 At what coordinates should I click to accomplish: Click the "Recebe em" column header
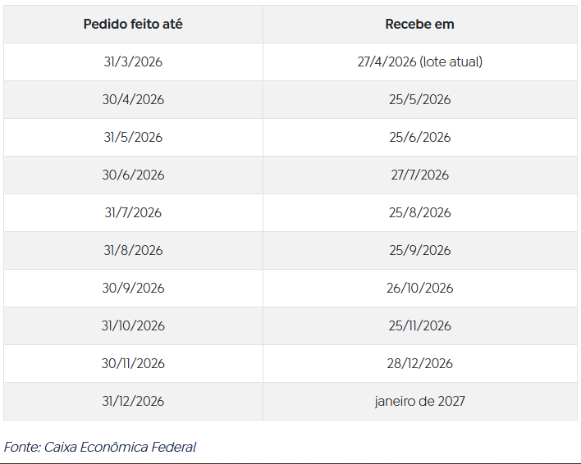(419, 24)
